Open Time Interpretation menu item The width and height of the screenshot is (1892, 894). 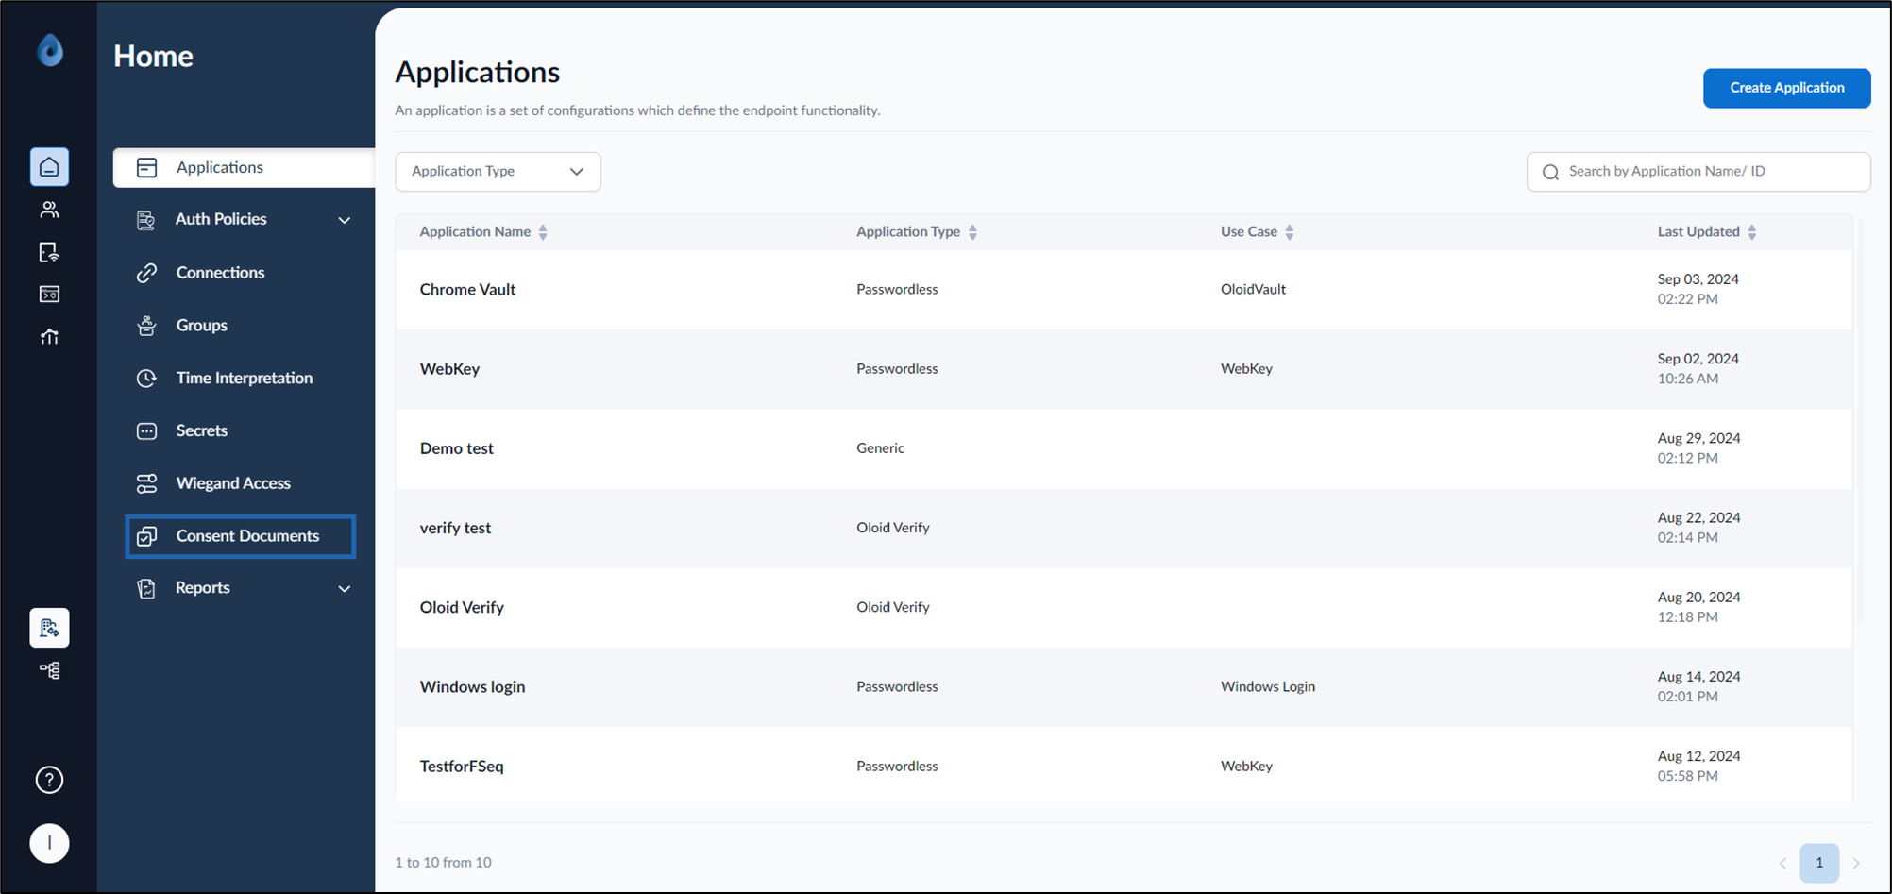tap(244, 378)
